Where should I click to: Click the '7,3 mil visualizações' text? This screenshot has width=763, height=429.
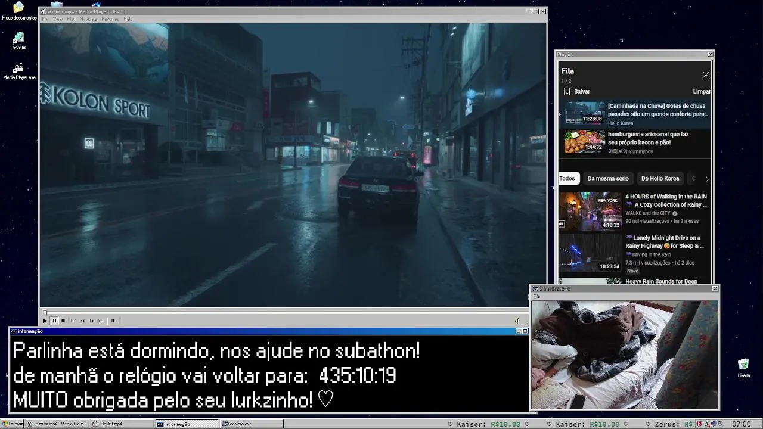point(648,263)
